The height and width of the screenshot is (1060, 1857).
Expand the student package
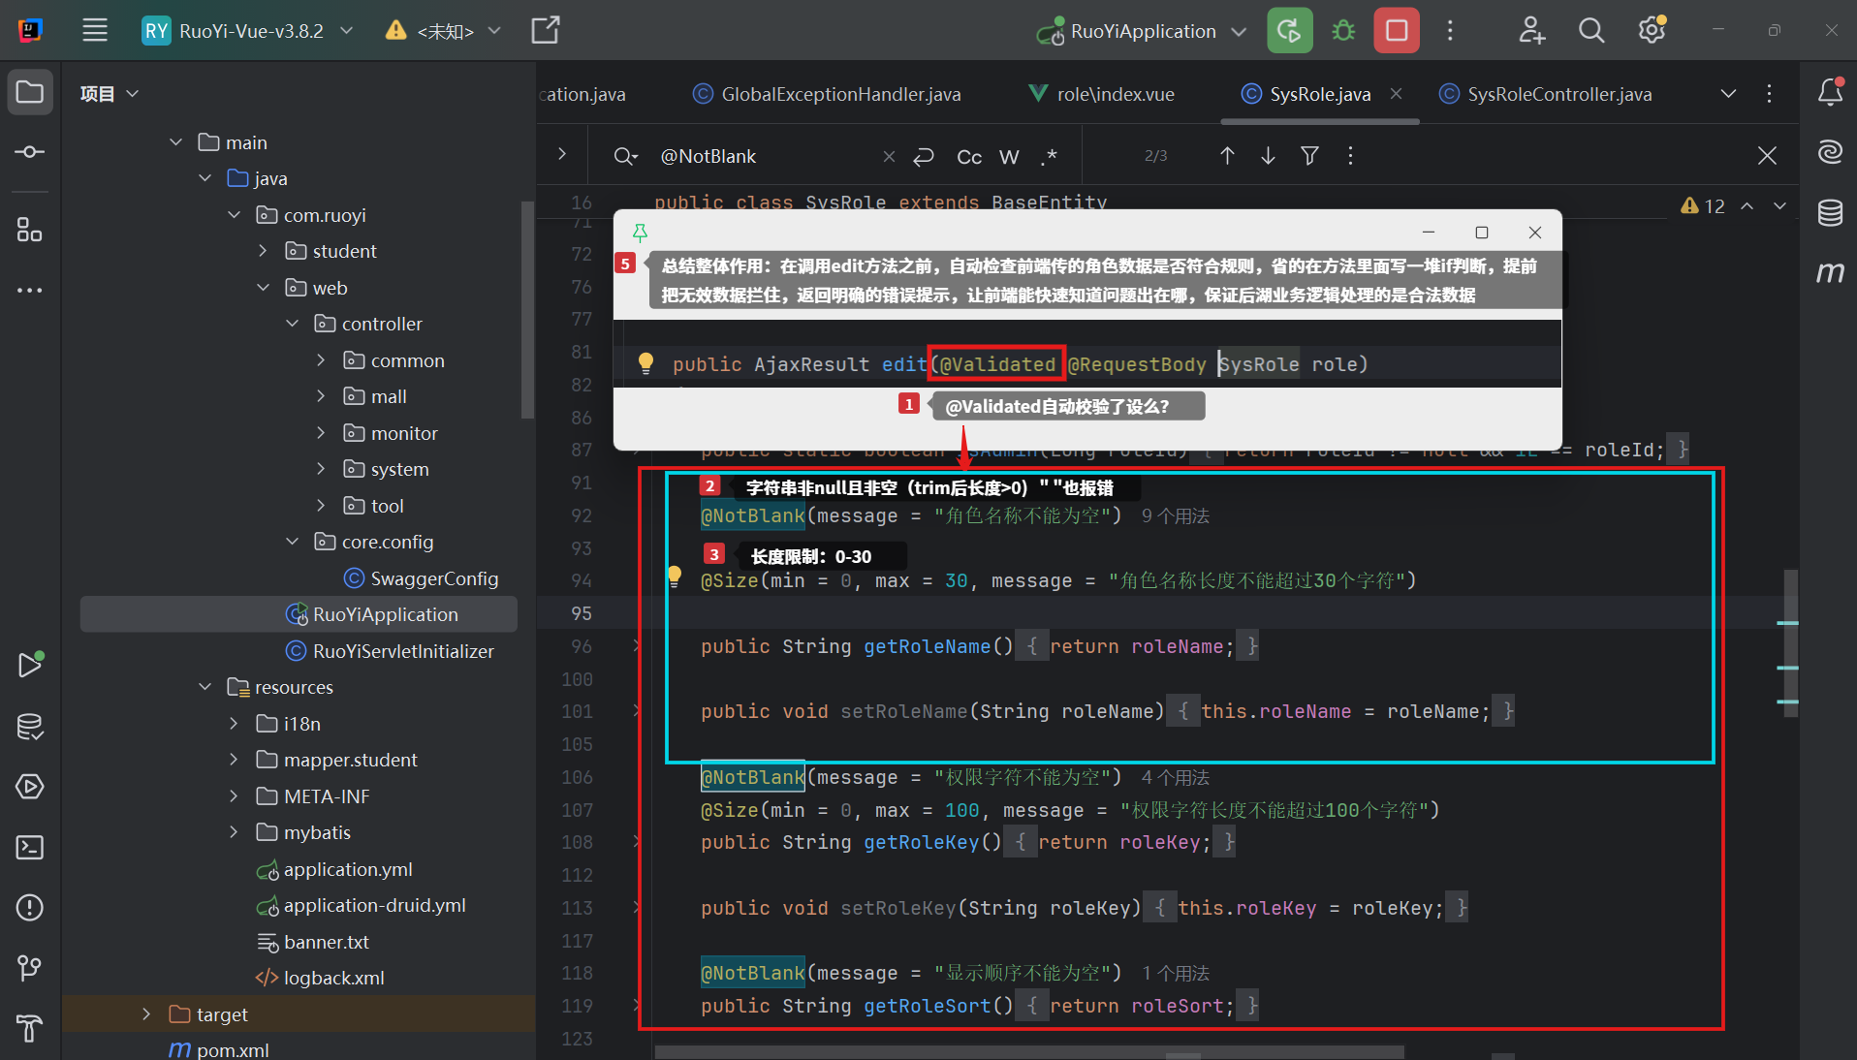pyautogui.click(x=263, y=251)
